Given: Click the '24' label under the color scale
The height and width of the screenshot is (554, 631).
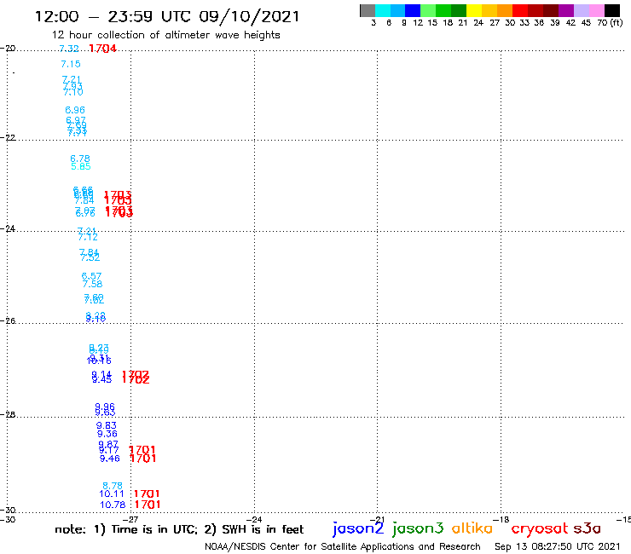Looking at the screenshot, I should [x=478, y=23].
